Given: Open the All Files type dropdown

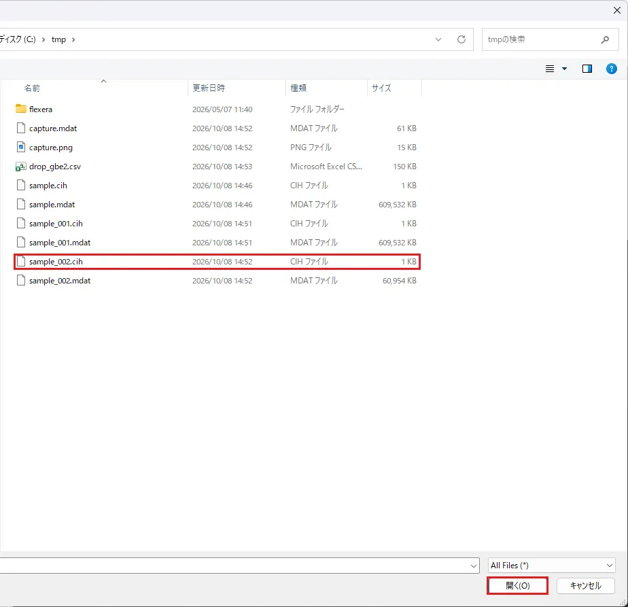Looking at the screenshot, I should 551,566.
